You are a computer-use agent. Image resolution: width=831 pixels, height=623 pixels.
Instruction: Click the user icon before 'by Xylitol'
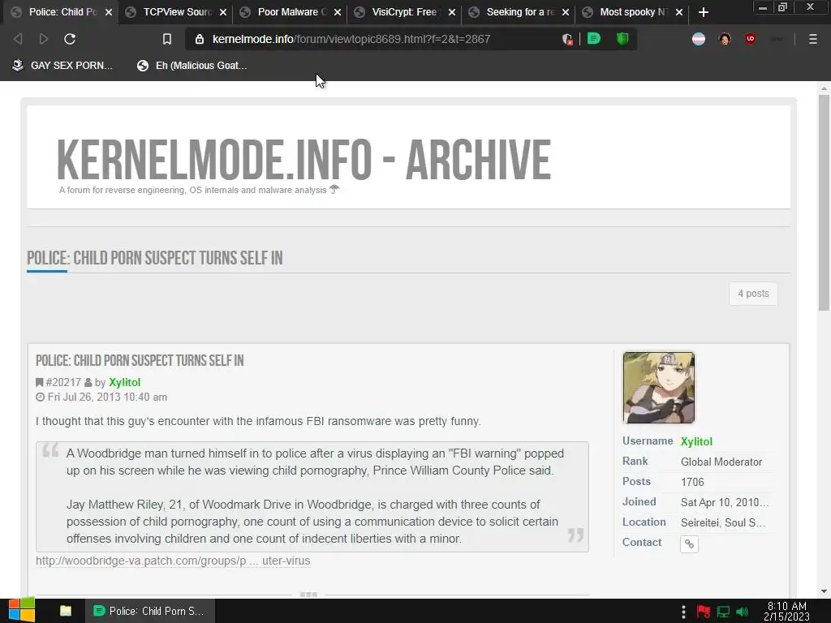(88, 383)
